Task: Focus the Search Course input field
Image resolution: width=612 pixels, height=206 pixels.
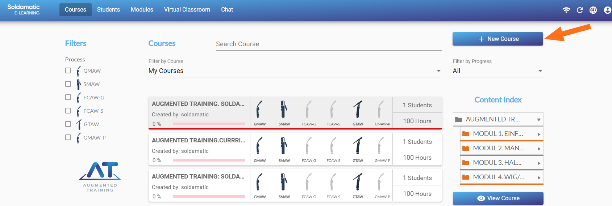Action: coord(328,44)
